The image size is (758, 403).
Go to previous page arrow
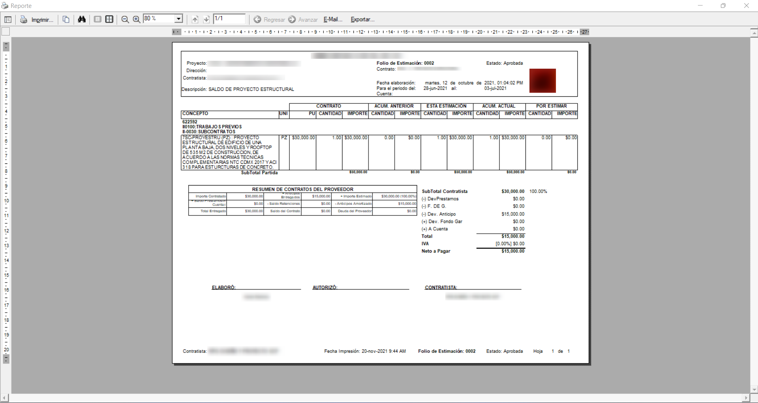tap(195, 19)
